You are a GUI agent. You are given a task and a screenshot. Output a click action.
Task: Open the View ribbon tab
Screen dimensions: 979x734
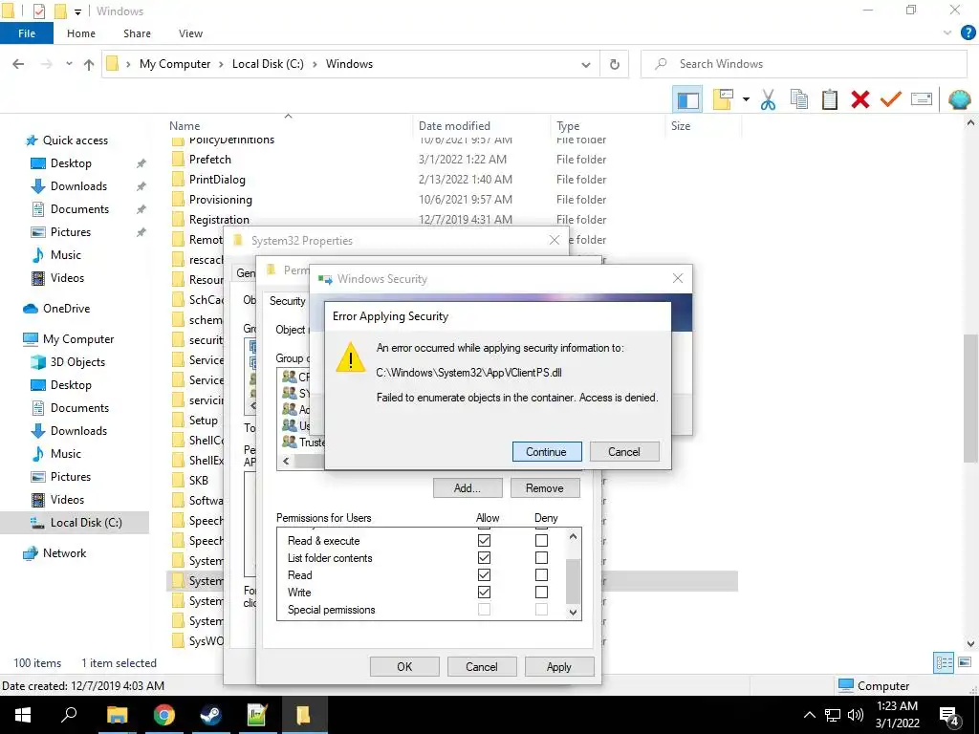click(x=190, y=33)
